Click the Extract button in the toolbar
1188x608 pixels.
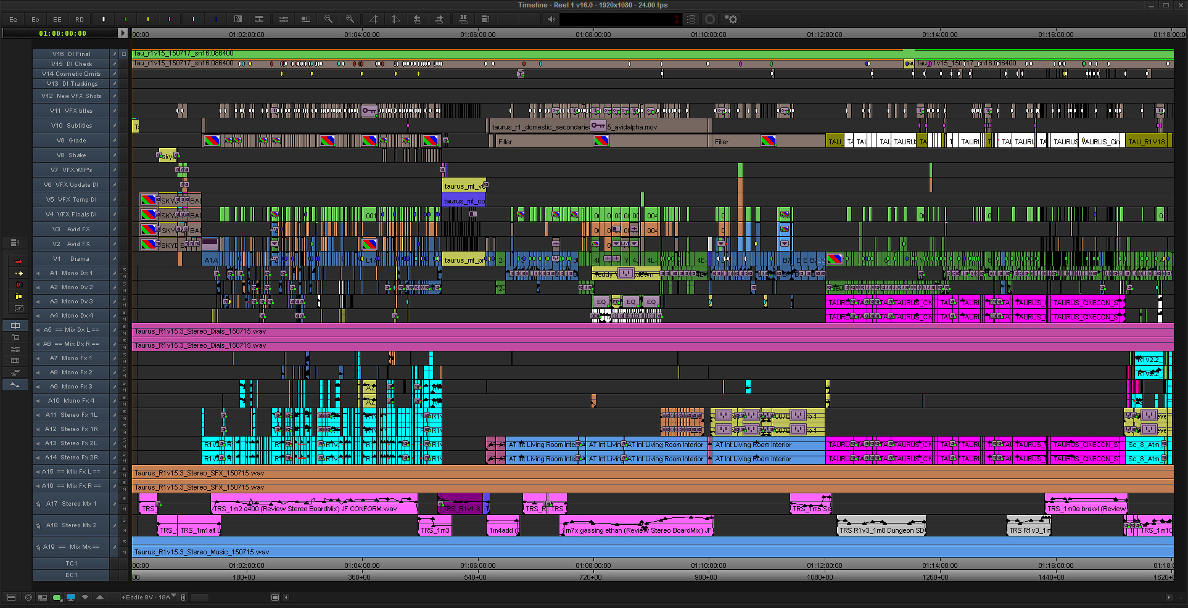point(439,19)
